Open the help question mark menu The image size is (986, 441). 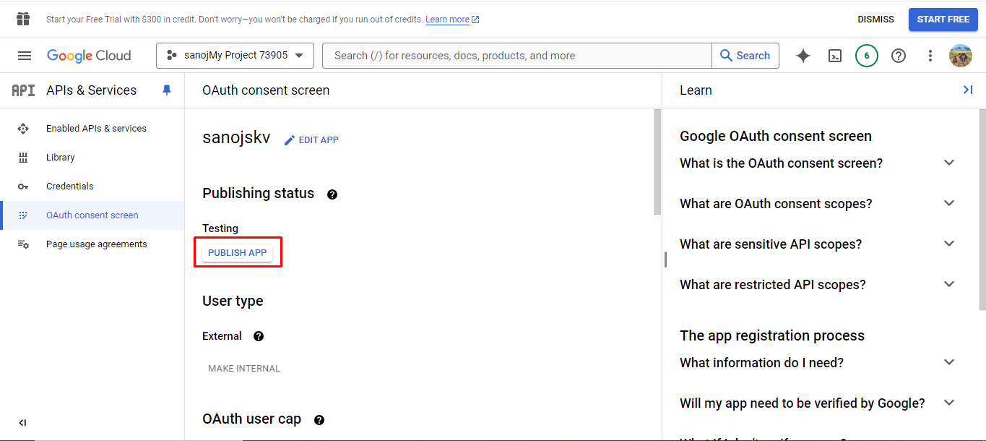coord(899,56)
